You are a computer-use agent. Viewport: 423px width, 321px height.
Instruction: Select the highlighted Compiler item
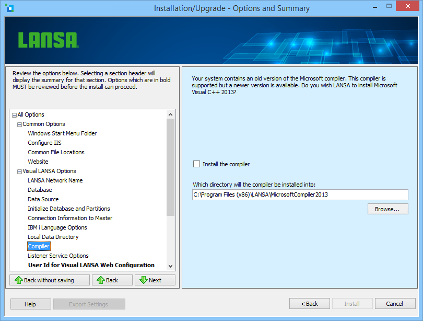39,246
